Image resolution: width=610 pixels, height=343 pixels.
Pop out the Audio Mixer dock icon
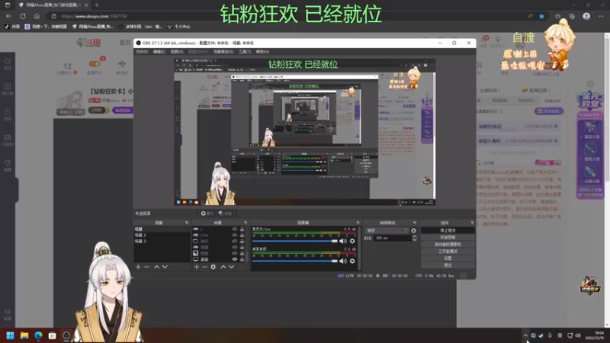point(358,223)
